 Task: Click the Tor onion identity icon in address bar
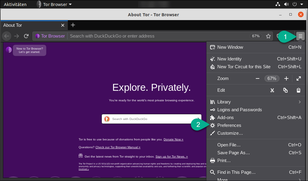point(37,36)
